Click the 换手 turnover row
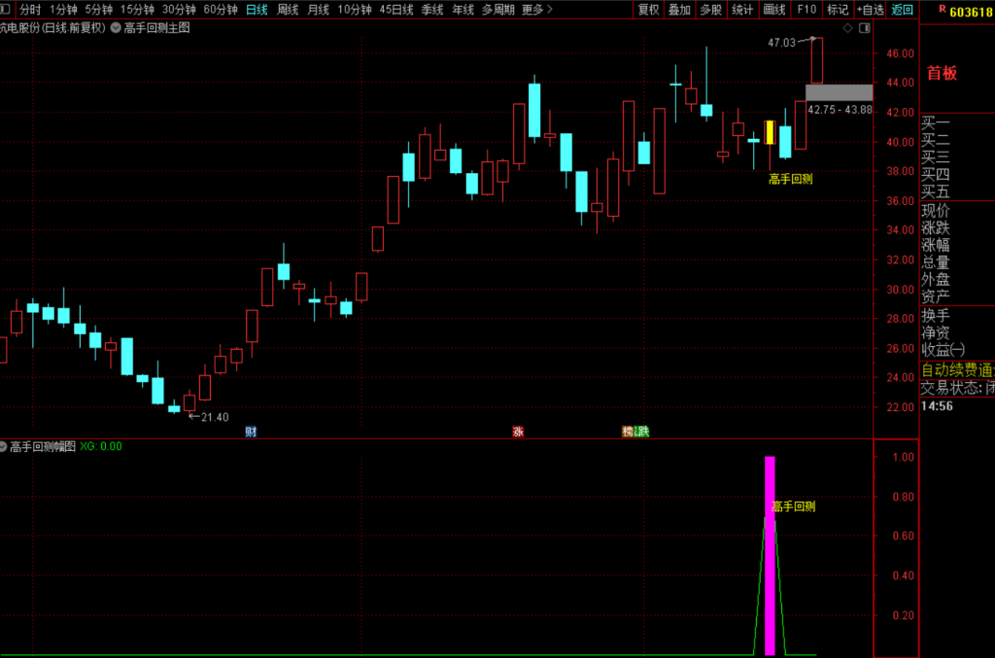Viewport: 995px width, 658px height. coord(936,315)
